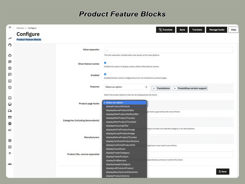This screenshot has height=184, width=245.
Task: Select deleteProductAttribute hook option
Action: pyautogui.click(x=125, y=107)
